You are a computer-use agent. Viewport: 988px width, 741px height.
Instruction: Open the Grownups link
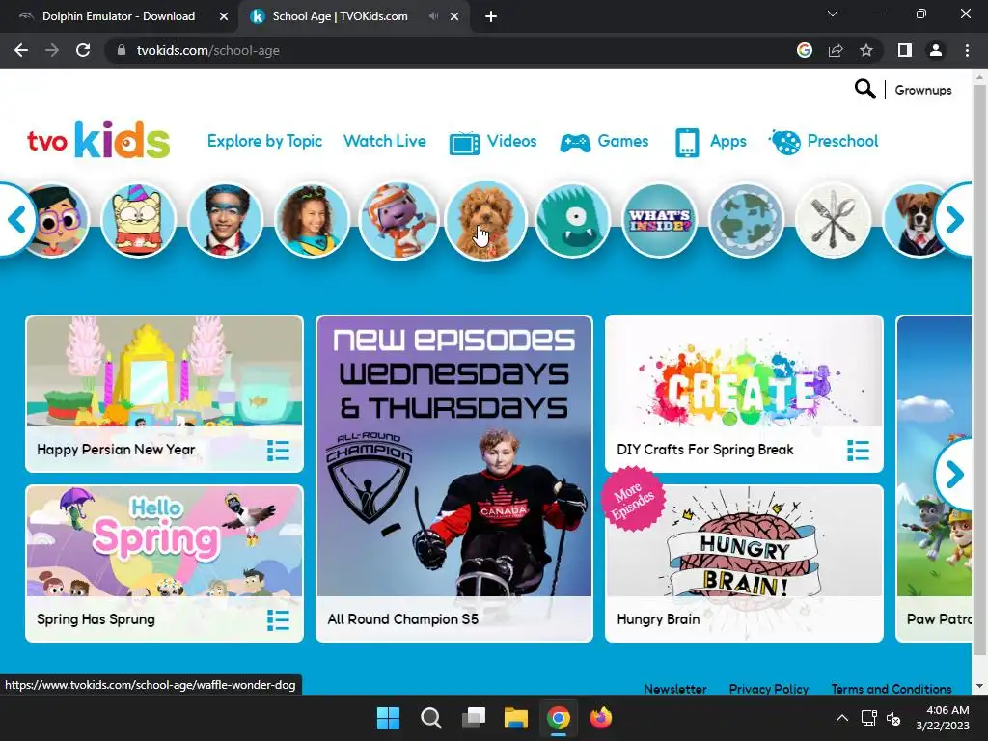923,90
